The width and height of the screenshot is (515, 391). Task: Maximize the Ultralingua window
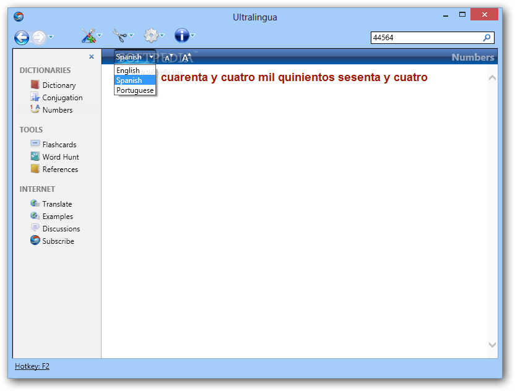462,14
